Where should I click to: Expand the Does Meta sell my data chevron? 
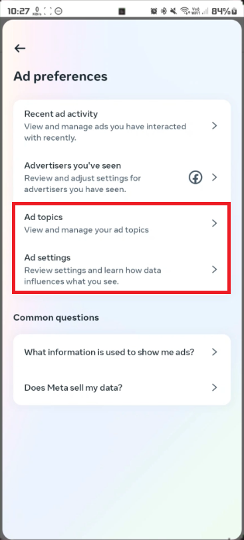coord(215,387)
